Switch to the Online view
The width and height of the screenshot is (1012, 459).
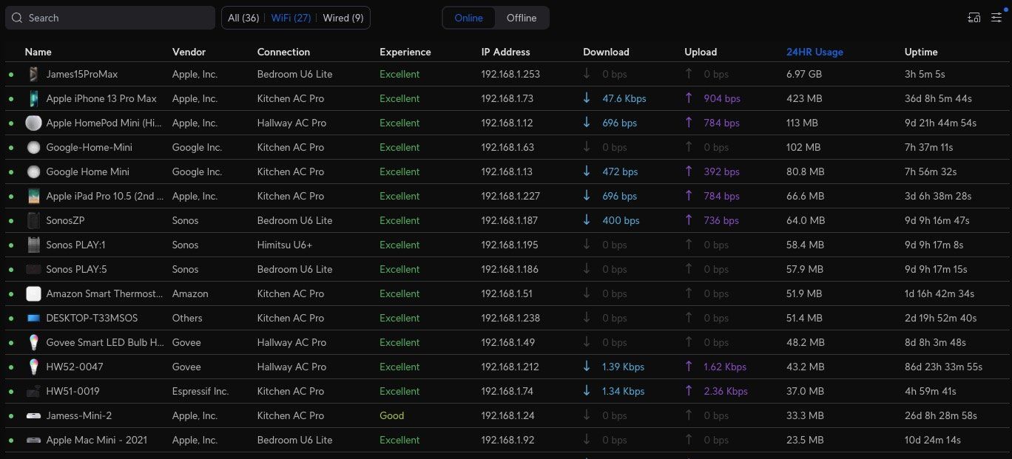pos(468,18)
